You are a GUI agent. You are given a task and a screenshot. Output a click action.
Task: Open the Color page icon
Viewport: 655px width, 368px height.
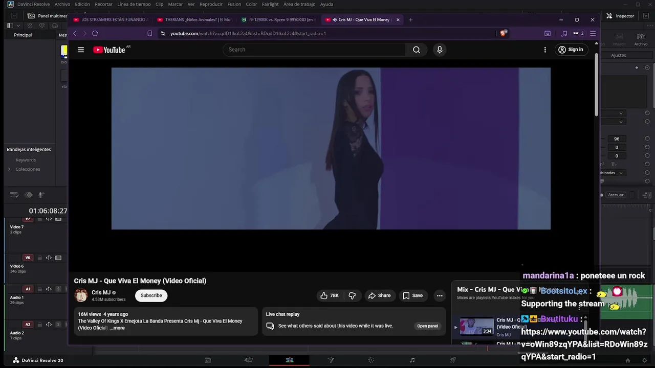(x=372, y=360)
